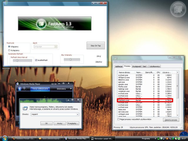188x141 pixels.
Task: Click the Blur Intensity slider
Action: (72, 59)
